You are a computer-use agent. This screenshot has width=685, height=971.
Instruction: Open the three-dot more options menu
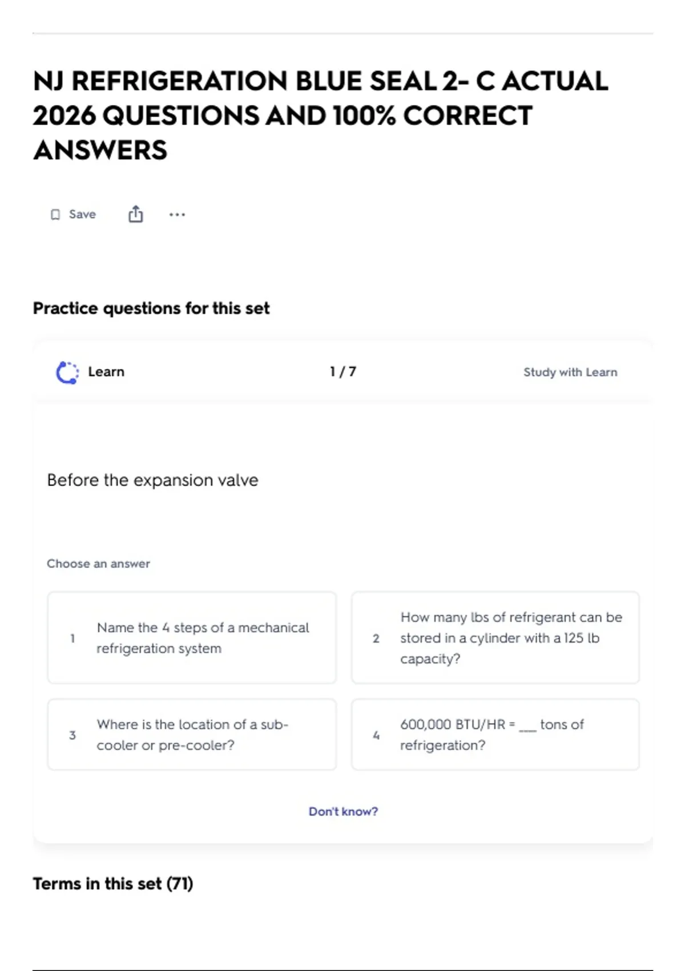pyautogui.click(x=177, y=215)
